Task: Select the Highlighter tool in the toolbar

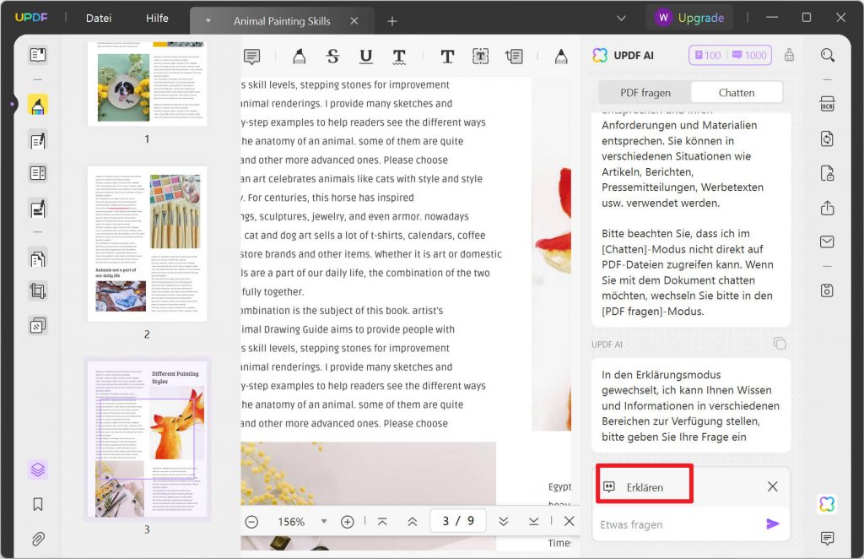Action: (x=300, y=57)
